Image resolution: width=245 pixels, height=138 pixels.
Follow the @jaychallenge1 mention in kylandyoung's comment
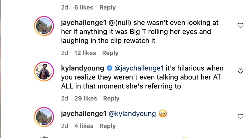pos(139,68)
